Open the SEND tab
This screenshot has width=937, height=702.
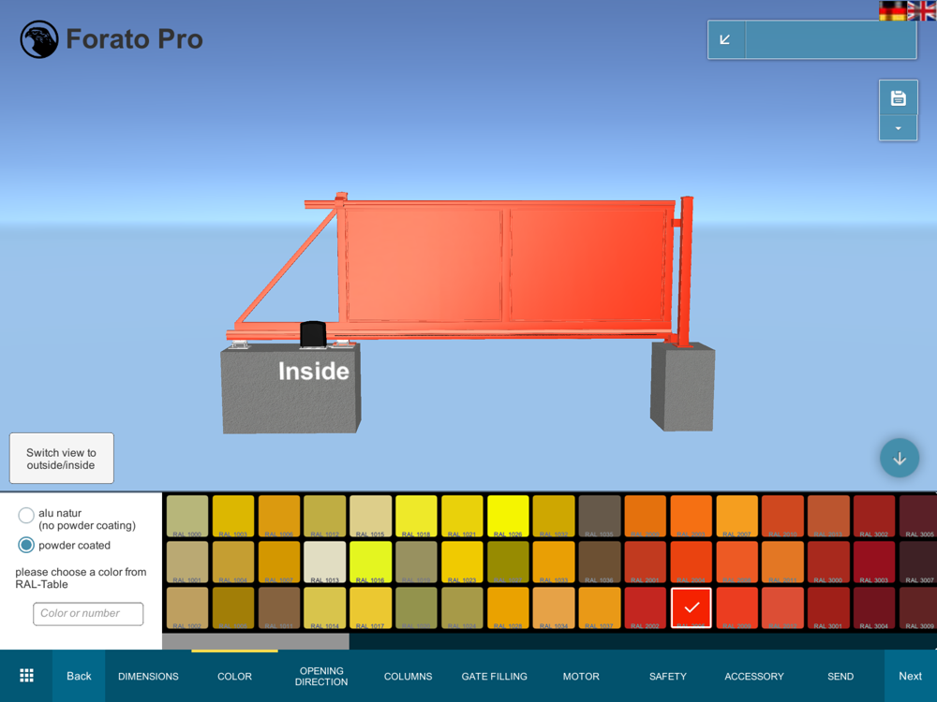pos(840,677)
